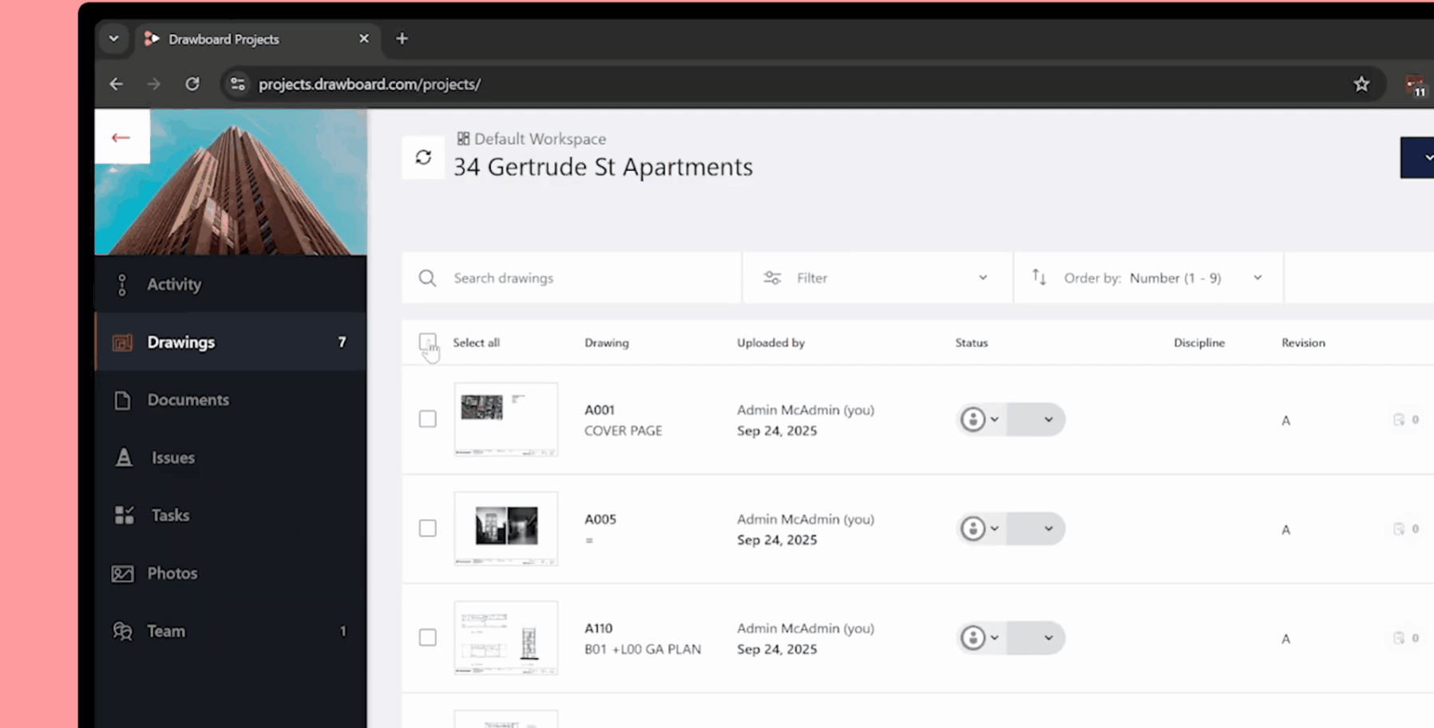Image resolution: width=1434 pixels, height=728 pixels.
Task: Open the Order by Number dropdown
Action: [1149, 278]
